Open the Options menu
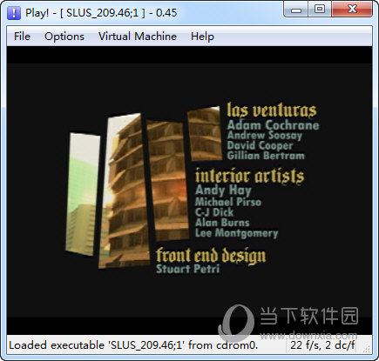 [x=64, y=37]
